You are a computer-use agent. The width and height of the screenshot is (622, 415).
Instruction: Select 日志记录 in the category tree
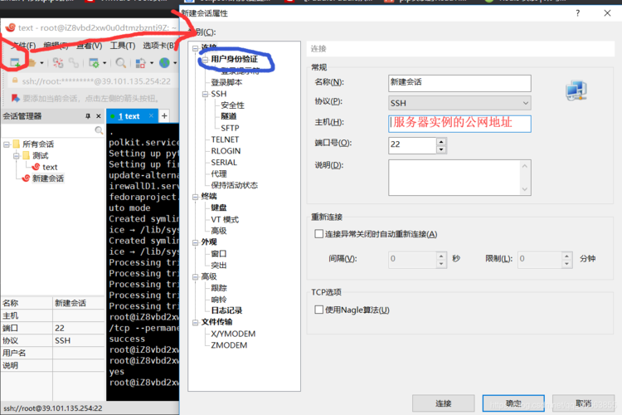click(x=226, y=310)
